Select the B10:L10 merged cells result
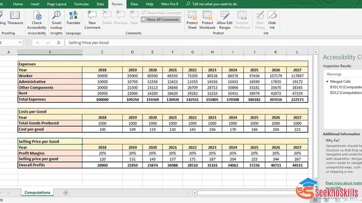 coord(346,87)
